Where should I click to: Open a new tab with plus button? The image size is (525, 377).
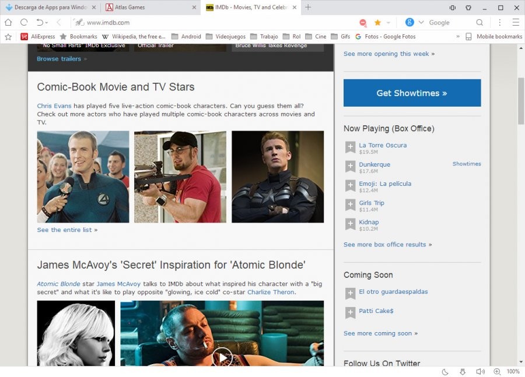tap(308, 7)
